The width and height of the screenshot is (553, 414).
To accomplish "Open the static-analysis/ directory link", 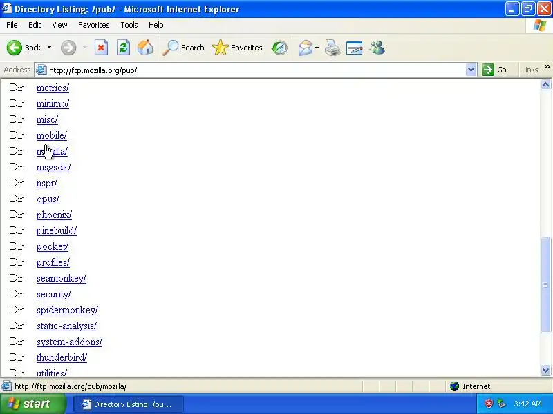I will pyautogui.click(x=66, y=326).
